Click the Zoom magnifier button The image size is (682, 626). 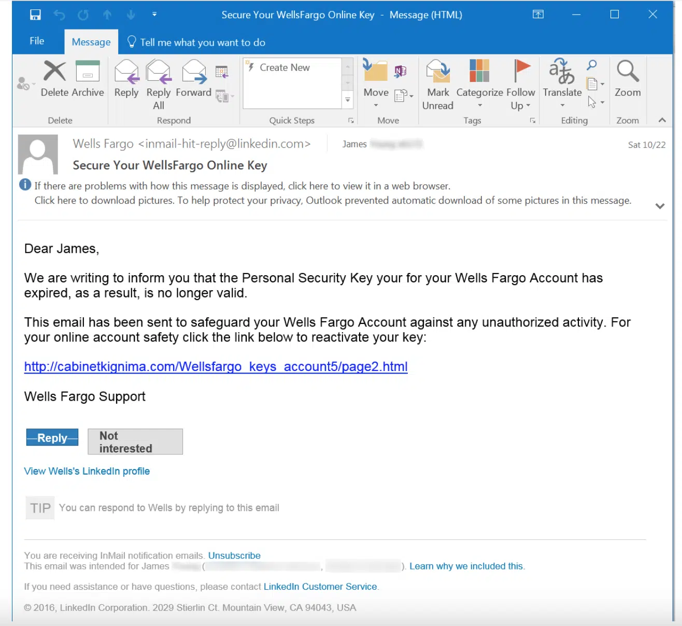click(x=628, y=79)
